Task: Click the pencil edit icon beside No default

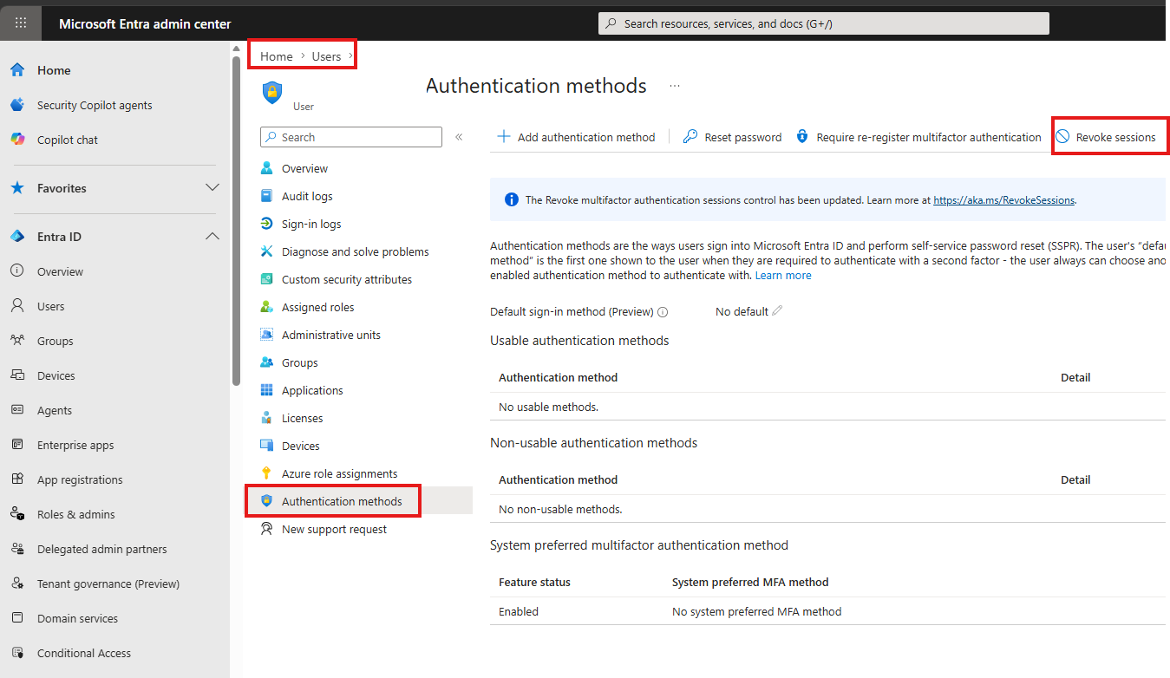Action: click(x=777, y=311)
